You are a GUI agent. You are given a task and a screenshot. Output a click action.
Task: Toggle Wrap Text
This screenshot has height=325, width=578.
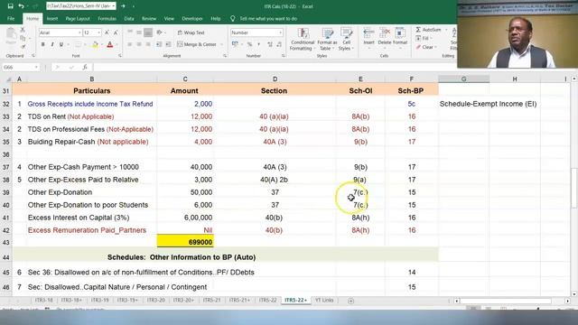click(191, 32)
